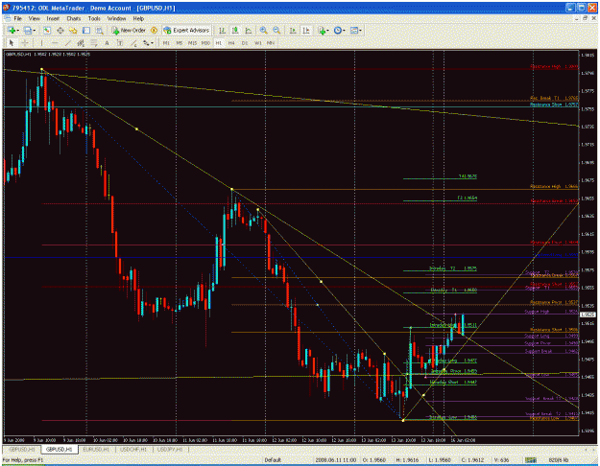Click the Periods clock icon
This screenshot has height=466, width=600.
coord(338,30)
